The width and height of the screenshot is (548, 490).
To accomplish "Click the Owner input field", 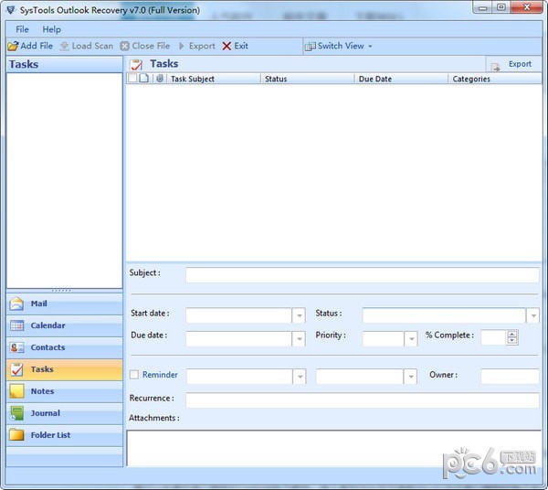I will click(x=510, y=377).
